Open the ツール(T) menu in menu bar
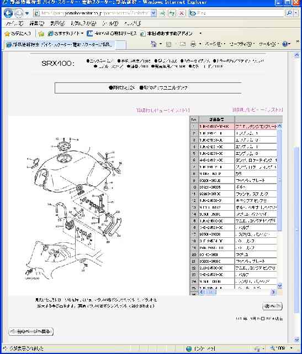The height and width of the screenshot is (354, 302). click(x=110, y=23)
